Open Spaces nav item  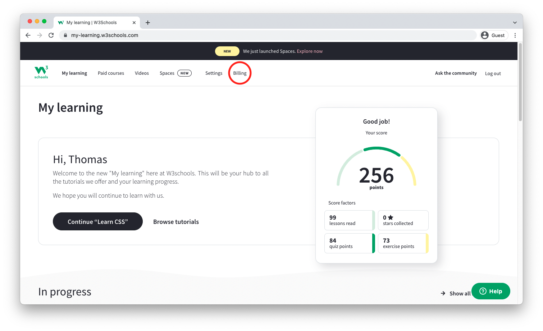[x=167, y=73]
